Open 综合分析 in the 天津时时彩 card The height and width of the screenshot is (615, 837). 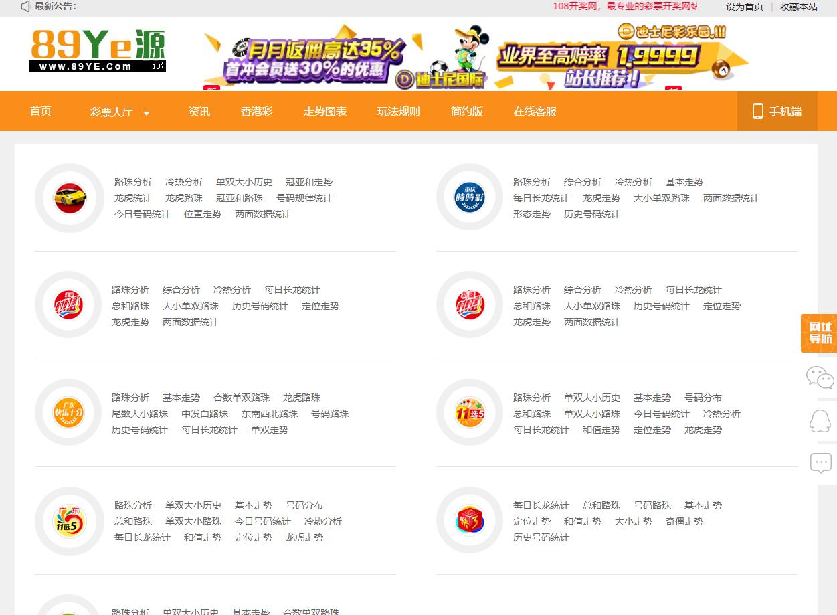tap(181, 290)
